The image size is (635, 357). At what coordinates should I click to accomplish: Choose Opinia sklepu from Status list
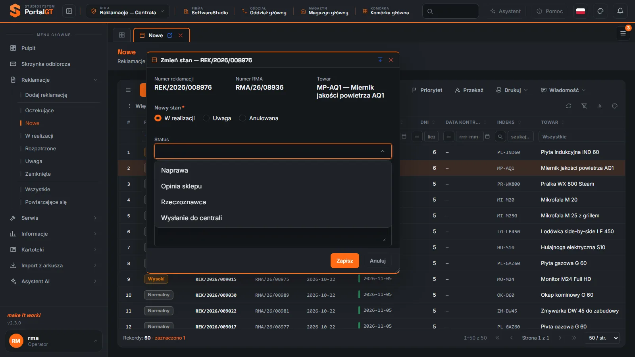tap(273, 186)
